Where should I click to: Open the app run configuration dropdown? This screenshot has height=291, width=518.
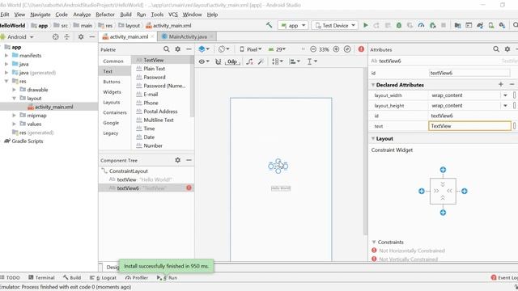pos(293,25)
